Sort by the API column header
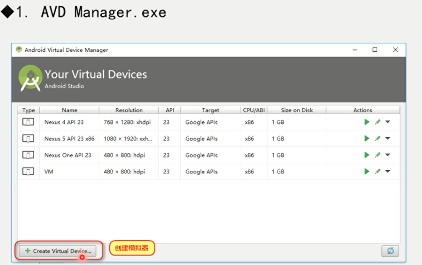Viewport: 422px width, 265px height. [170, 110]
